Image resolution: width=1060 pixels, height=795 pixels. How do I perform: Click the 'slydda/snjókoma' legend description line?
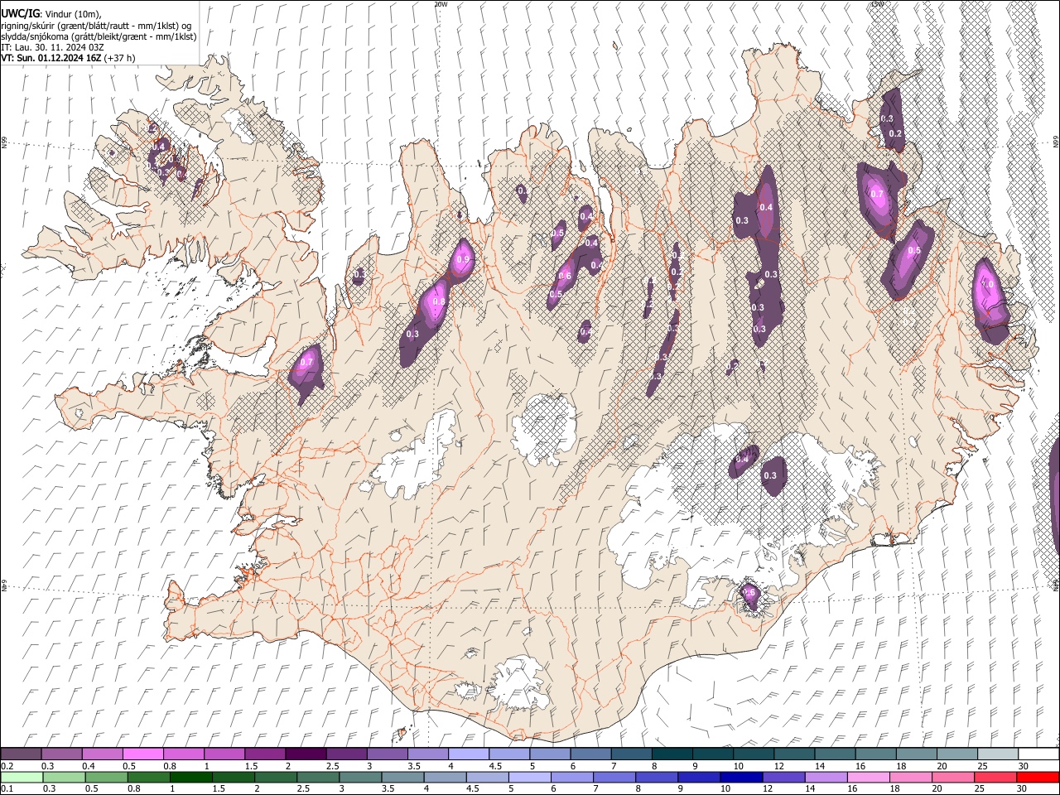(99, 36)
